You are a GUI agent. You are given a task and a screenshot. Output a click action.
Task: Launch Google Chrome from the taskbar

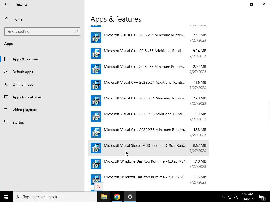[x=117, y=197]
